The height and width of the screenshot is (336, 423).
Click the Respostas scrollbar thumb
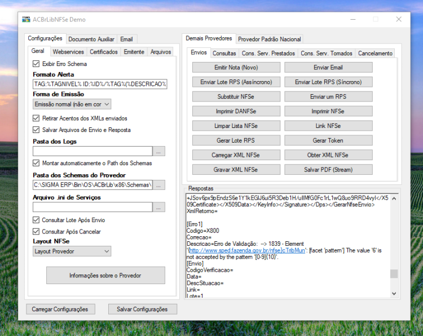point(394,273)
